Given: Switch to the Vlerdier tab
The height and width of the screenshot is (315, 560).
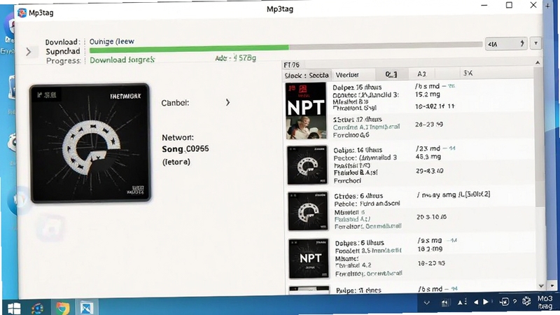Looking at the screenshot, I should tap(347, 75).
